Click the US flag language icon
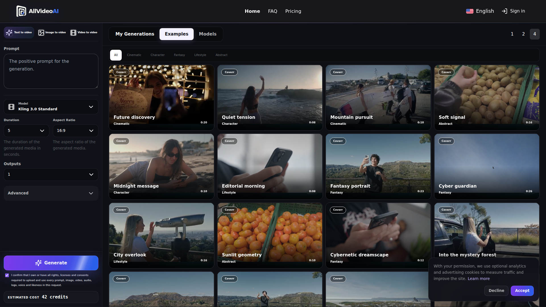Viewport: 546px width, 307px height. pos(470,11)
